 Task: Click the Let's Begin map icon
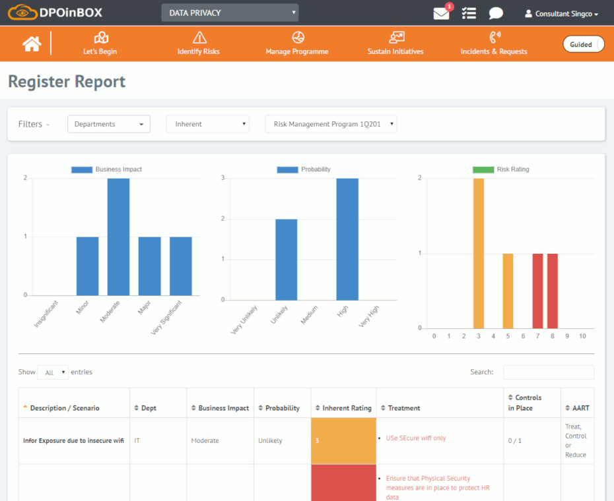point(100,38)
